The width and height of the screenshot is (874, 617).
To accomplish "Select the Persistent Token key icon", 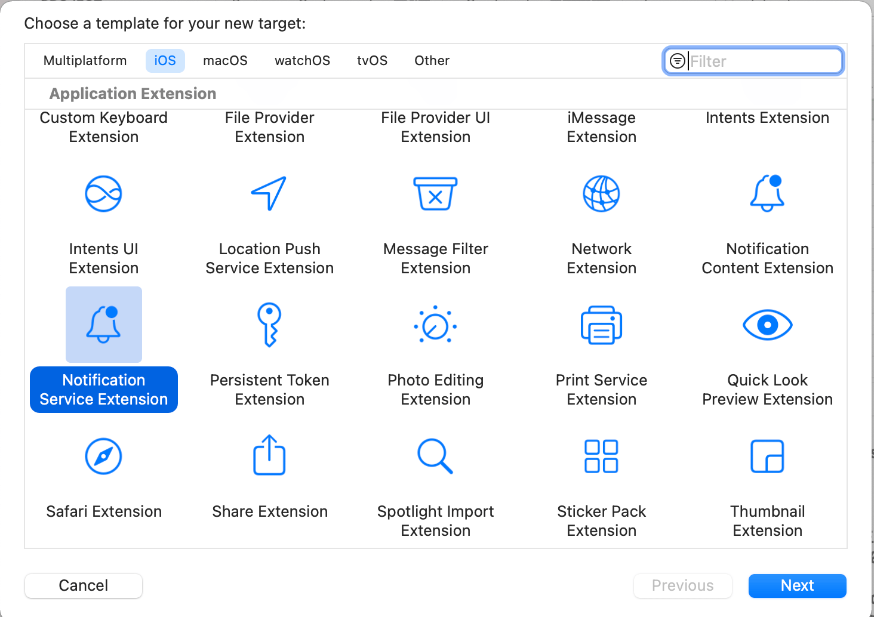I will click(269, 325).
